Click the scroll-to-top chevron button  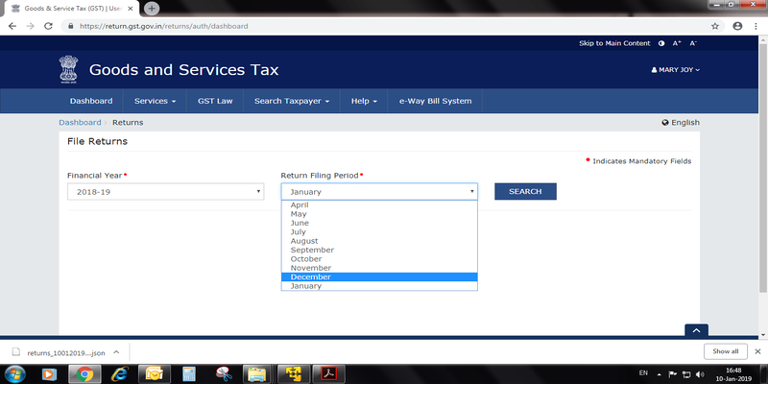coord(696,330)
